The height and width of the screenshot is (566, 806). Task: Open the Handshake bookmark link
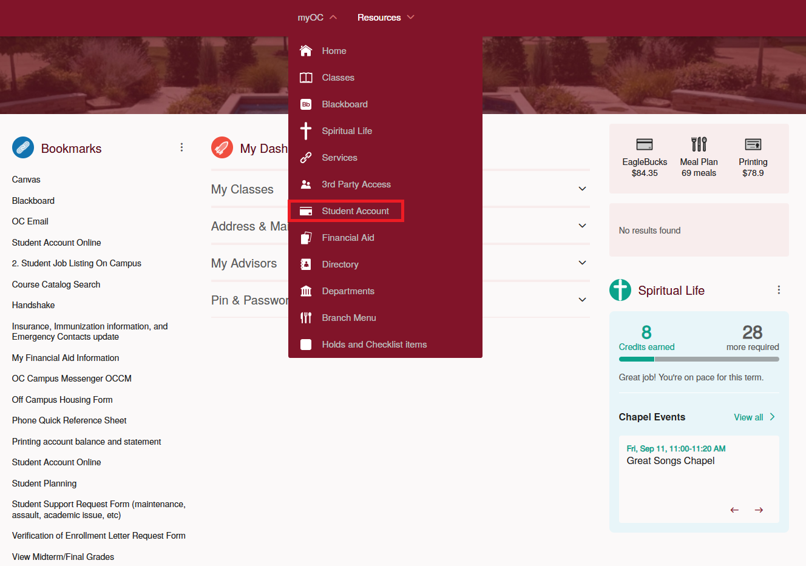click(x=33, y=305)
